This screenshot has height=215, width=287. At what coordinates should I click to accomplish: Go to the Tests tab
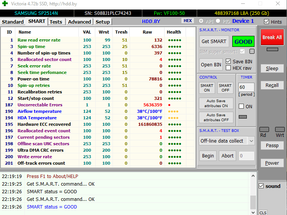click(56, 22)
